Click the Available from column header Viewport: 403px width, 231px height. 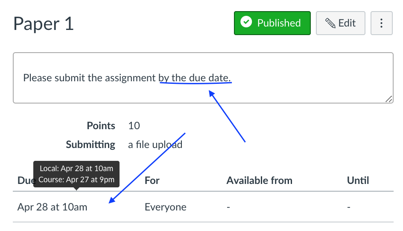pos(259,181)
